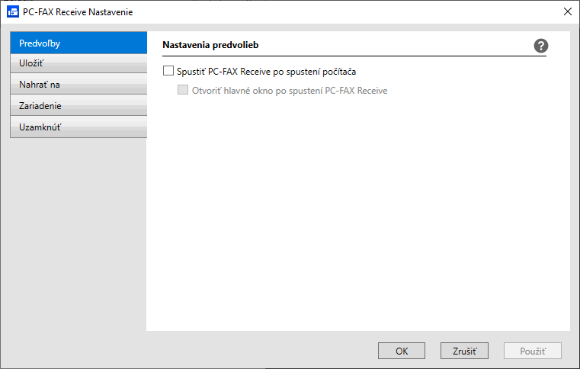Apply settings using the Použiť button
This screenshot has width=580, height=369.
pos(532,351)
